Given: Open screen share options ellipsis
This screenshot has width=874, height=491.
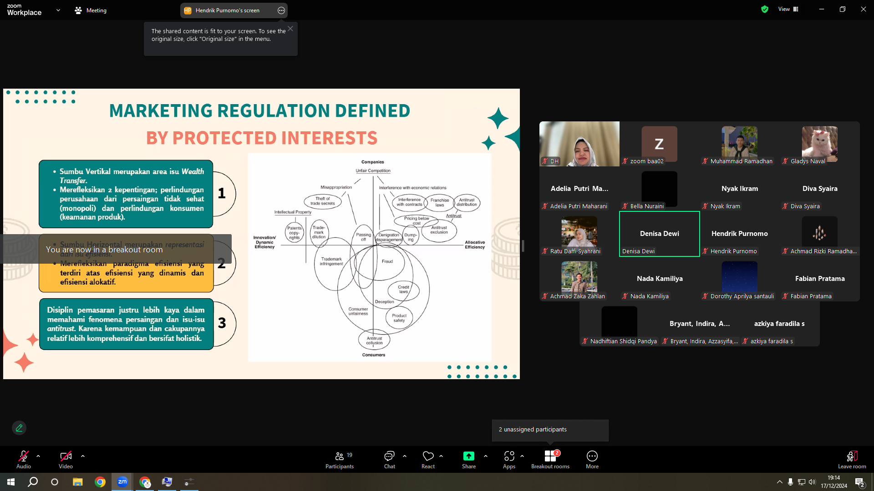Looking at the screenshot, I should (x=281, y=10).
